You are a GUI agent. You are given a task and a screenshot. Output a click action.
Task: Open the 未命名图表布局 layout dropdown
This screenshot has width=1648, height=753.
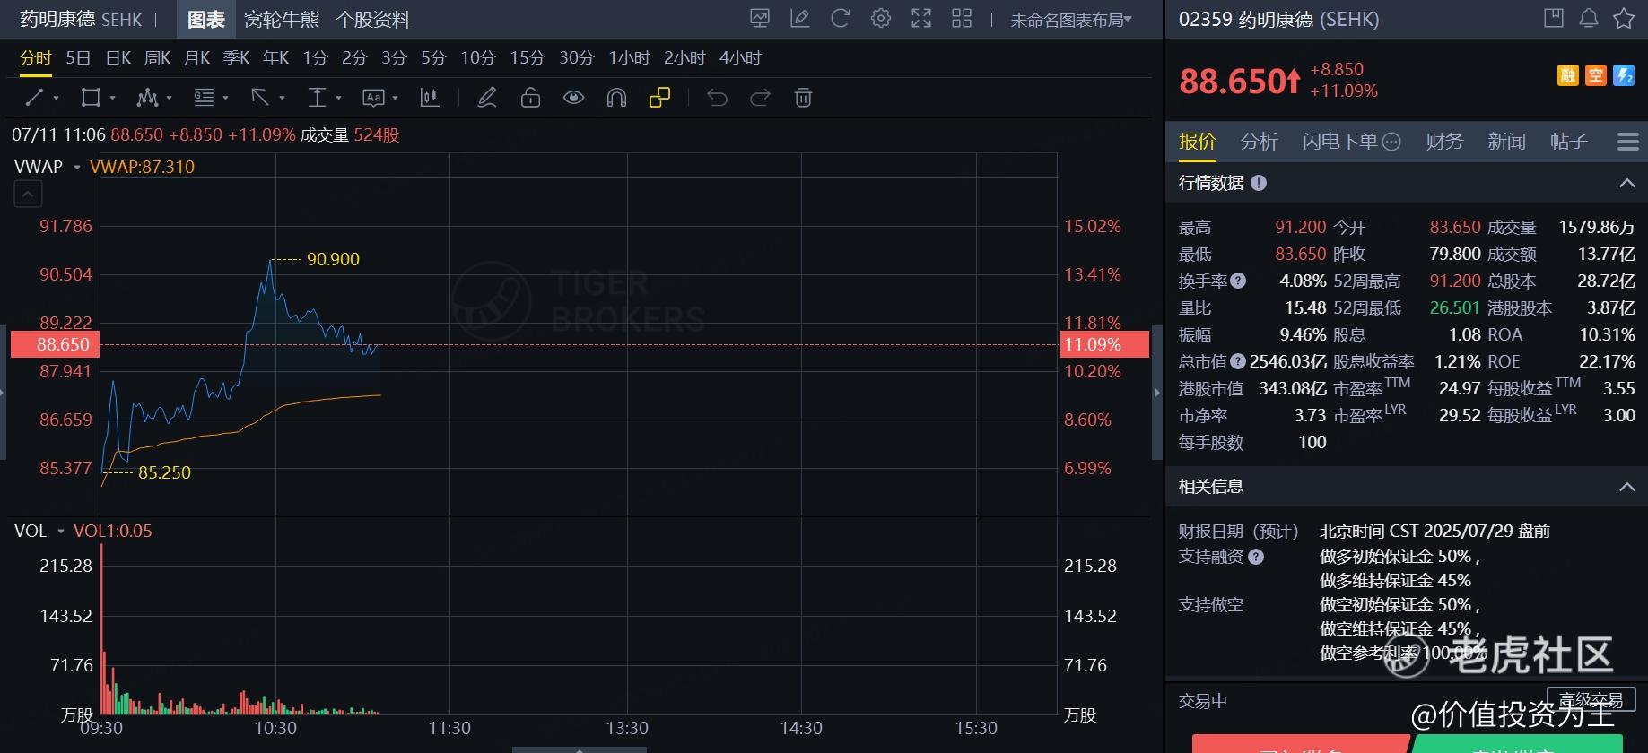[1071, 20]
